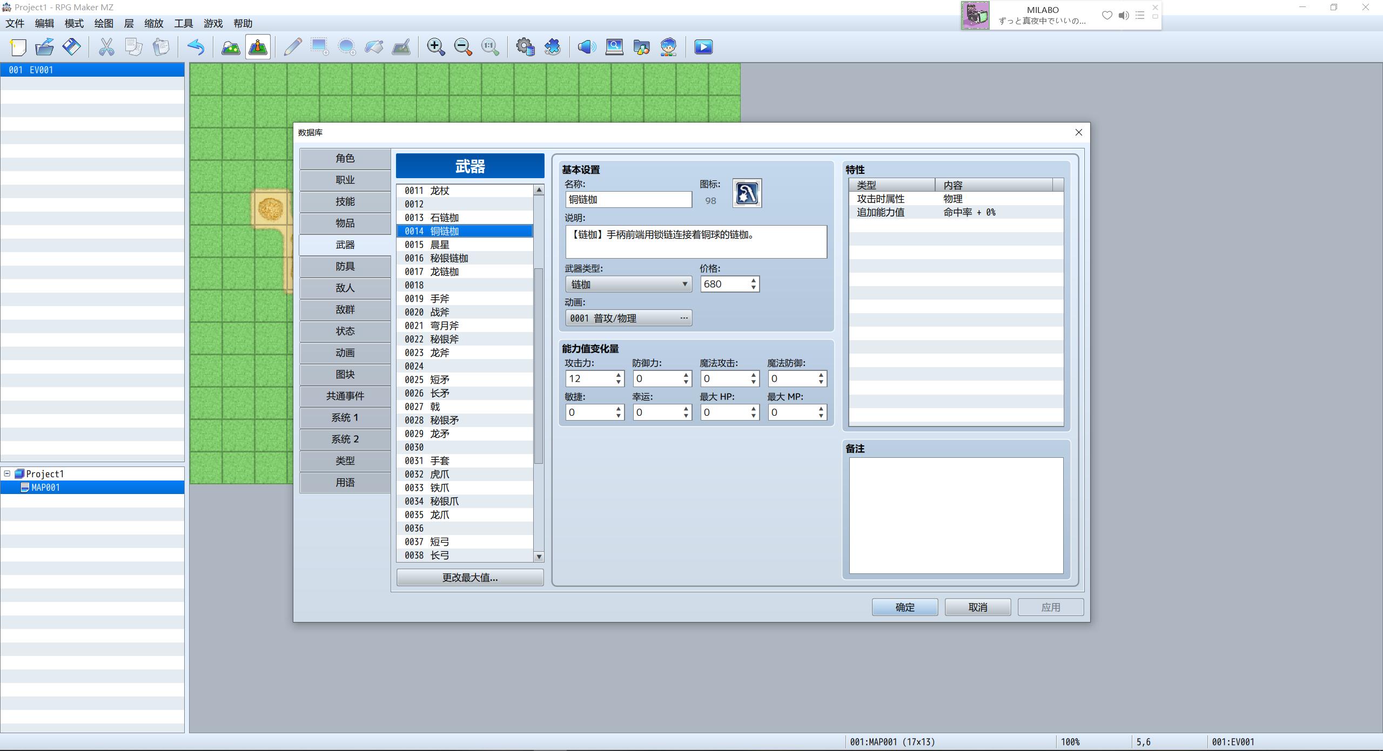The width and height of the screenshot is (1383, 751).
Task: Click the weapon list scrollbar thumb
Action: (539, 366)
